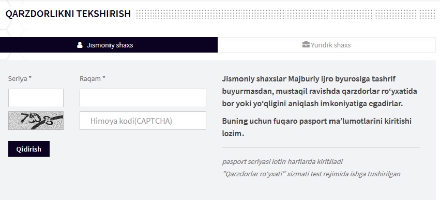Viewport: 440px width, 200px height.
Task: Click the asterisk next to Seriya
Action: [30, 78]
